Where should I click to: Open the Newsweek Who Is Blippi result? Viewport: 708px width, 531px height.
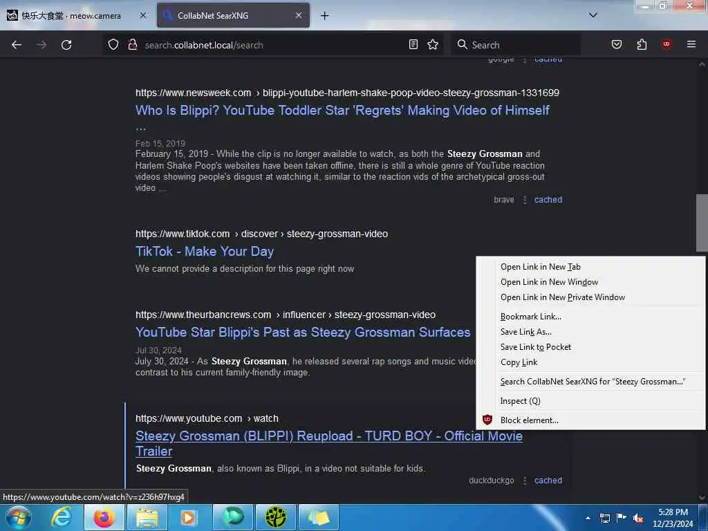click(x=342, y=111)
